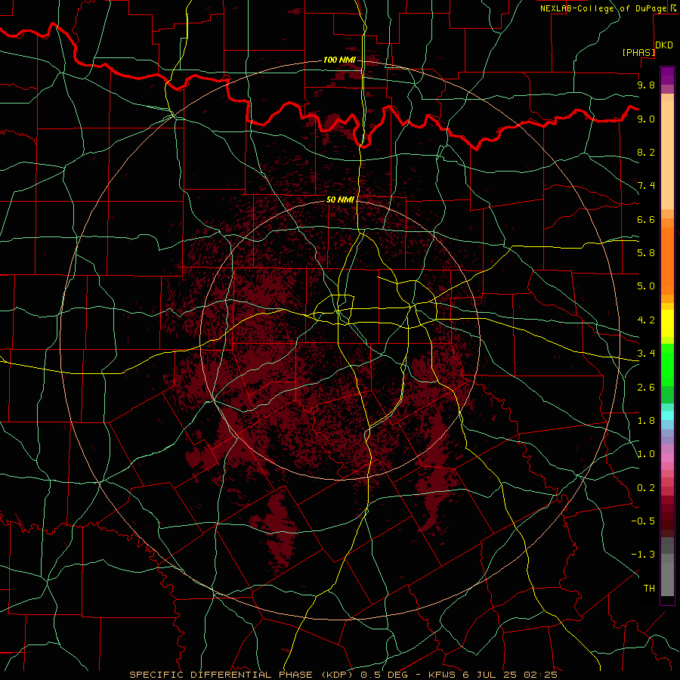The height and width of the screenshot is (680, 680).
Task: Click the 1.8 value on the color scale
Action: point(646,421)
